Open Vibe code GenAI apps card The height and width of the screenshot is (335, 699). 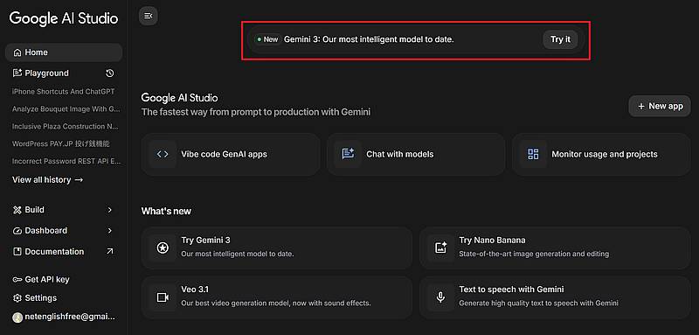pos(231,154)
